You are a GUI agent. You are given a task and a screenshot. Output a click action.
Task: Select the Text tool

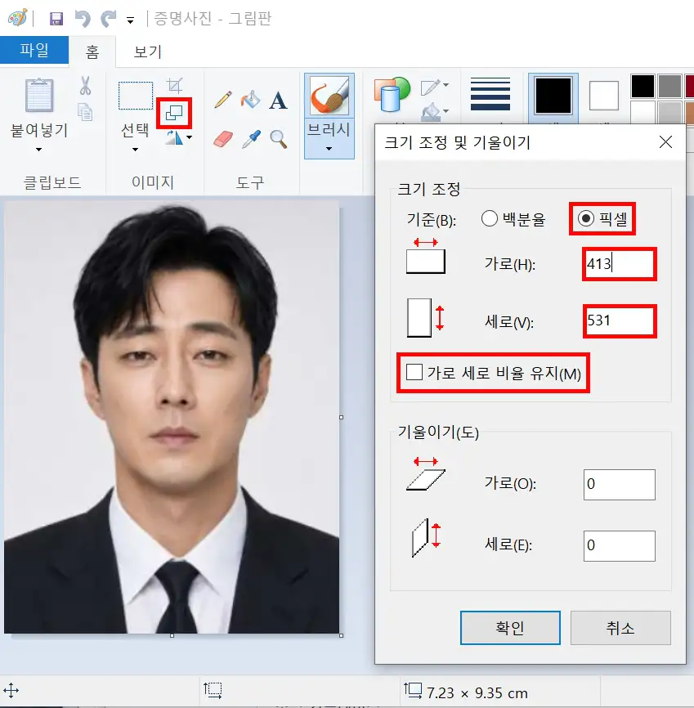278,101
